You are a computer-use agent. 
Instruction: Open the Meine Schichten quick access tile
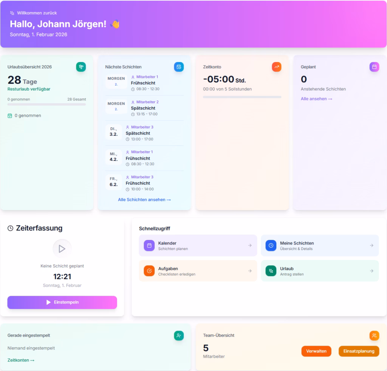pyautogui.click(x=319, y=246)
